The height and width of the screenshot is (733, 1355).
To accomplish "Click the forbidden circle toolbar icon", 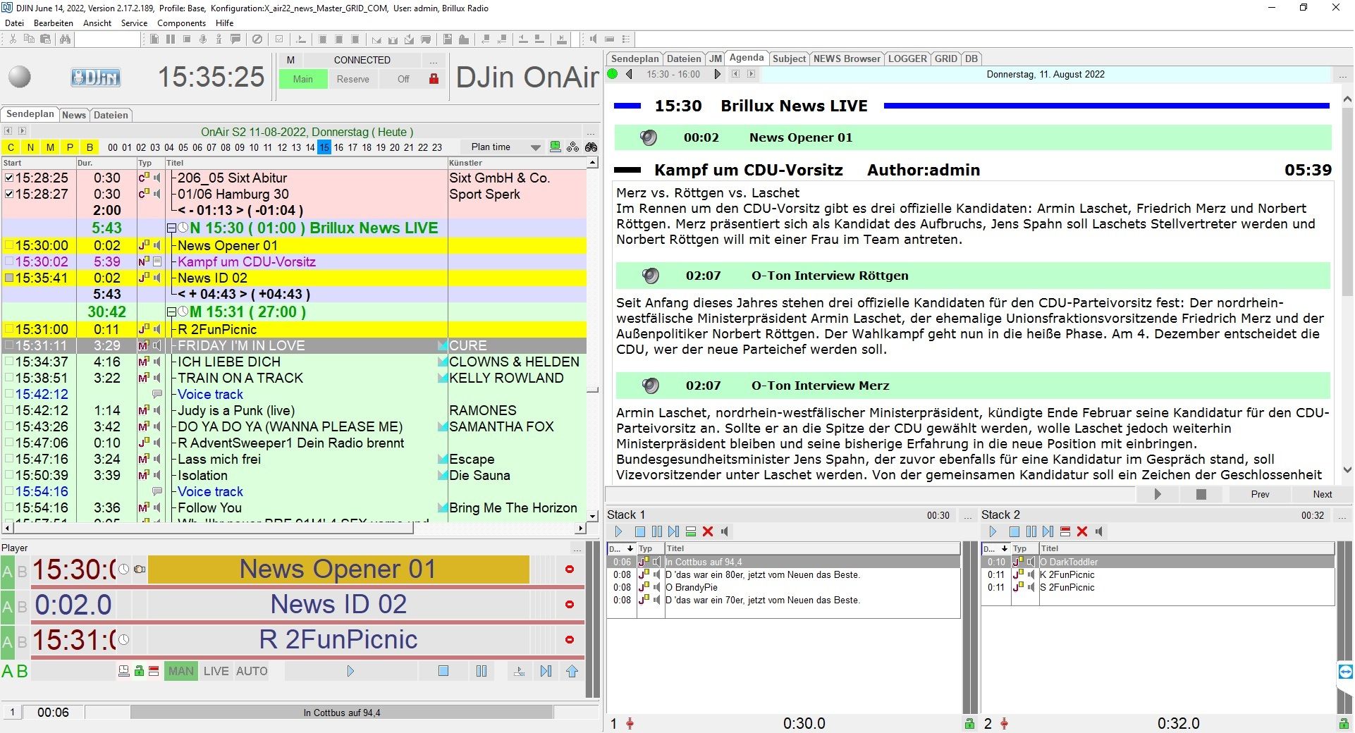I will click(257, 39).
